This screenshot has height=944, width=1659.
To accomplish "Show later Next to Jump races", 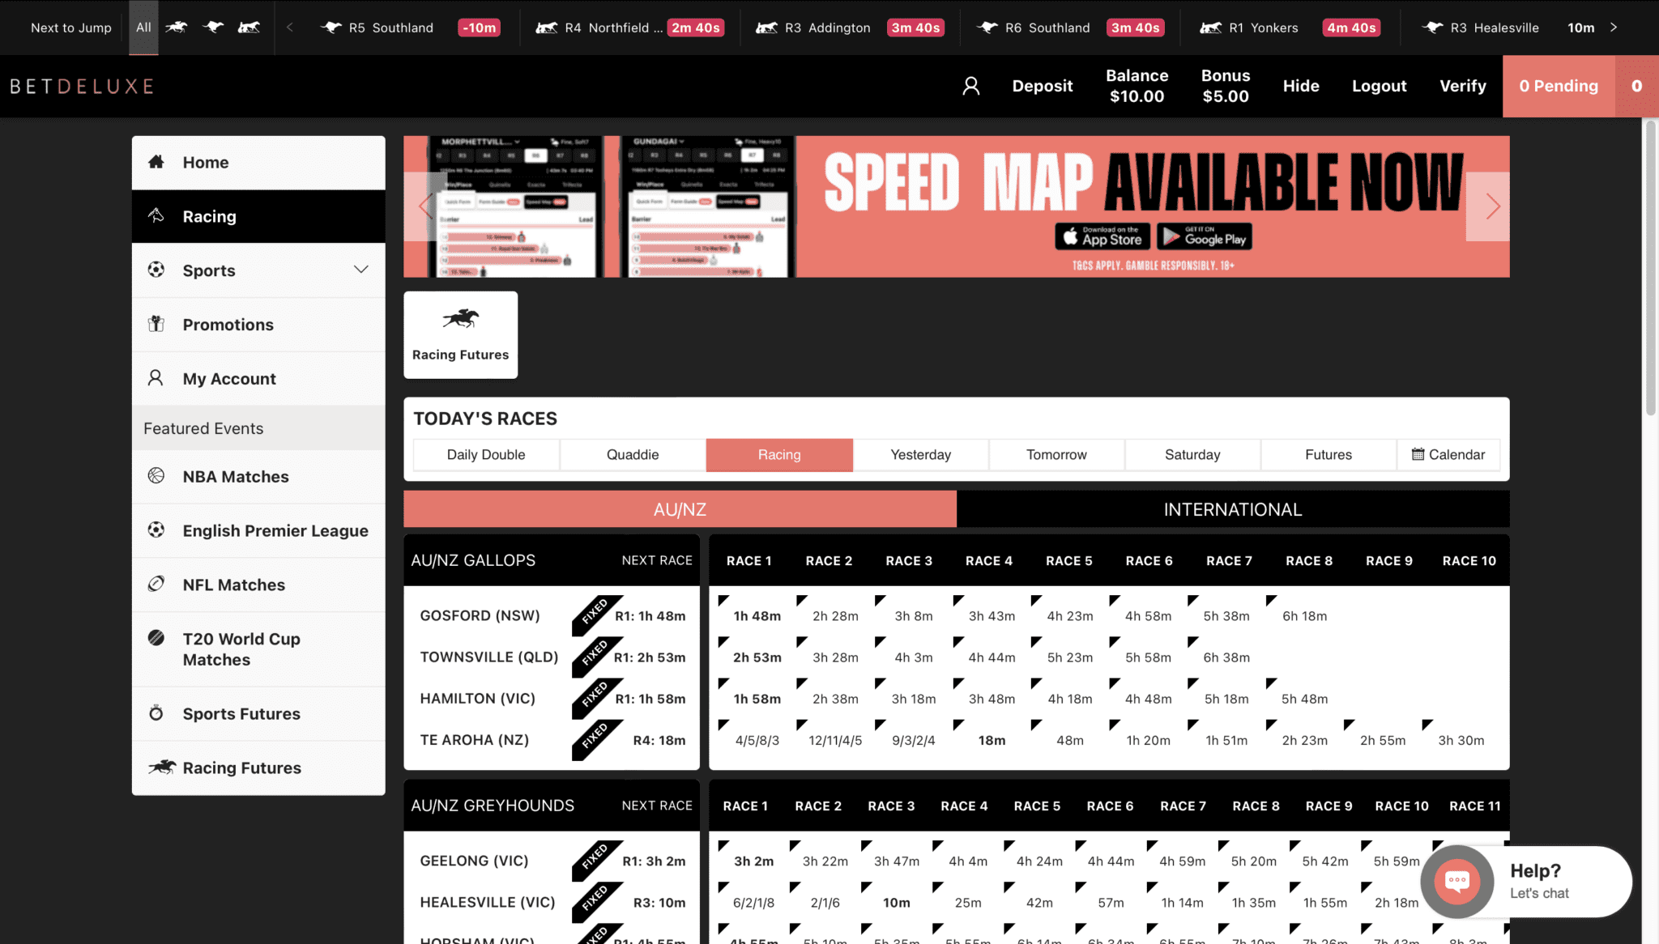I will click(x=1614, y=28).
